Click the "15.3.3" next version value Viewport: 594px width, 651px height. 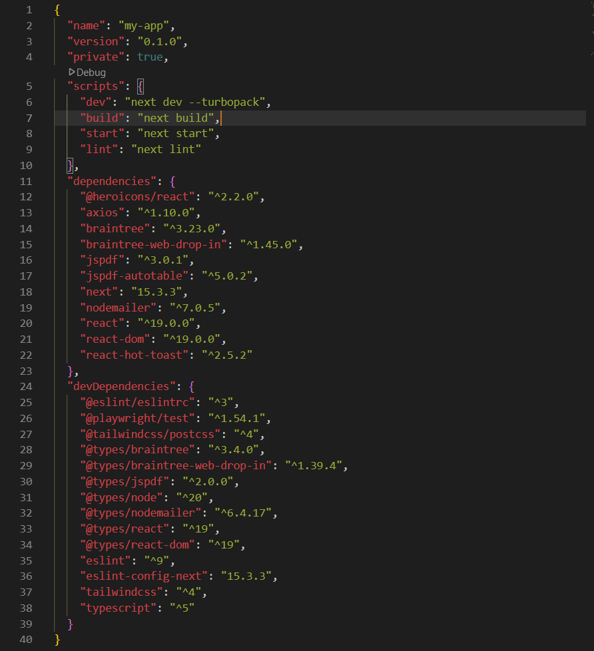[x=156, y=292]
